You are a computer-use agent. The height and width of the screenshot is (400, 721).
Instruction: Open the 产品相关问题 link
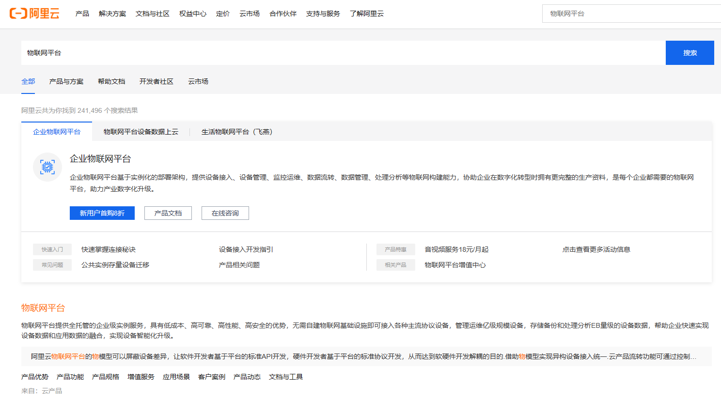[239, 265]
